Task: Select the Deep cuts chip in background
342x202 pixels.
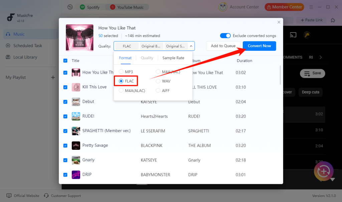Action: click(310, 92)
